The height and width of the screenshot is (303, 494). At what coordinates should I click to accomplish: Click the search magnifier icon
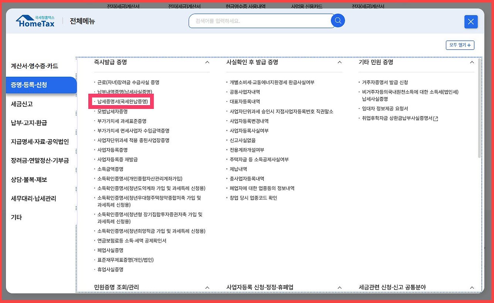[338, 21]
